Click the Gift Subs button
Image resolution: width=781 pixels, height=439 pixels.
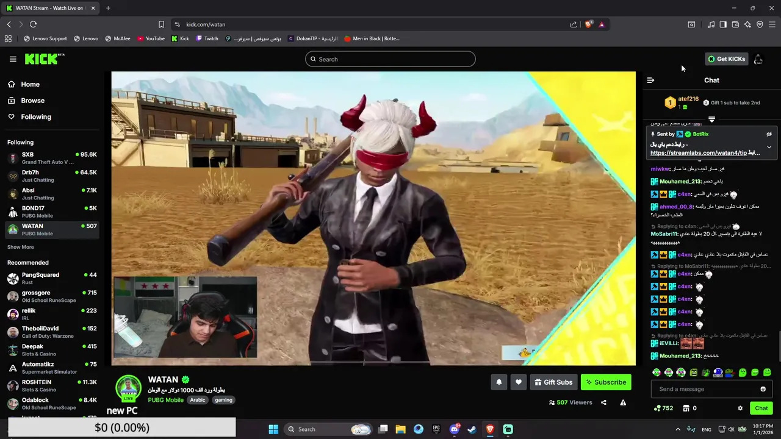[x=553, y=382]
